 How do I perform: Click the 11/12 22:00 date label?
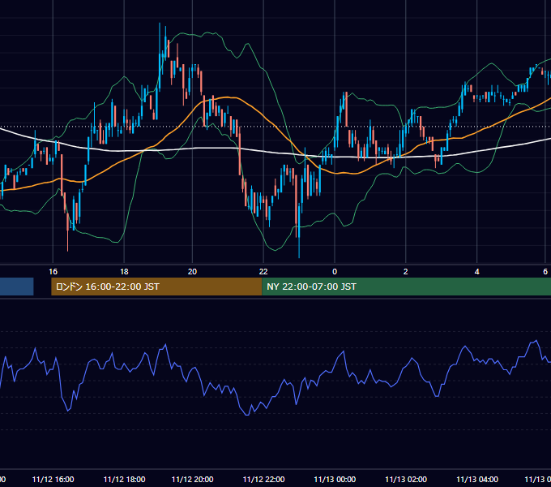[x=263, y=479]
